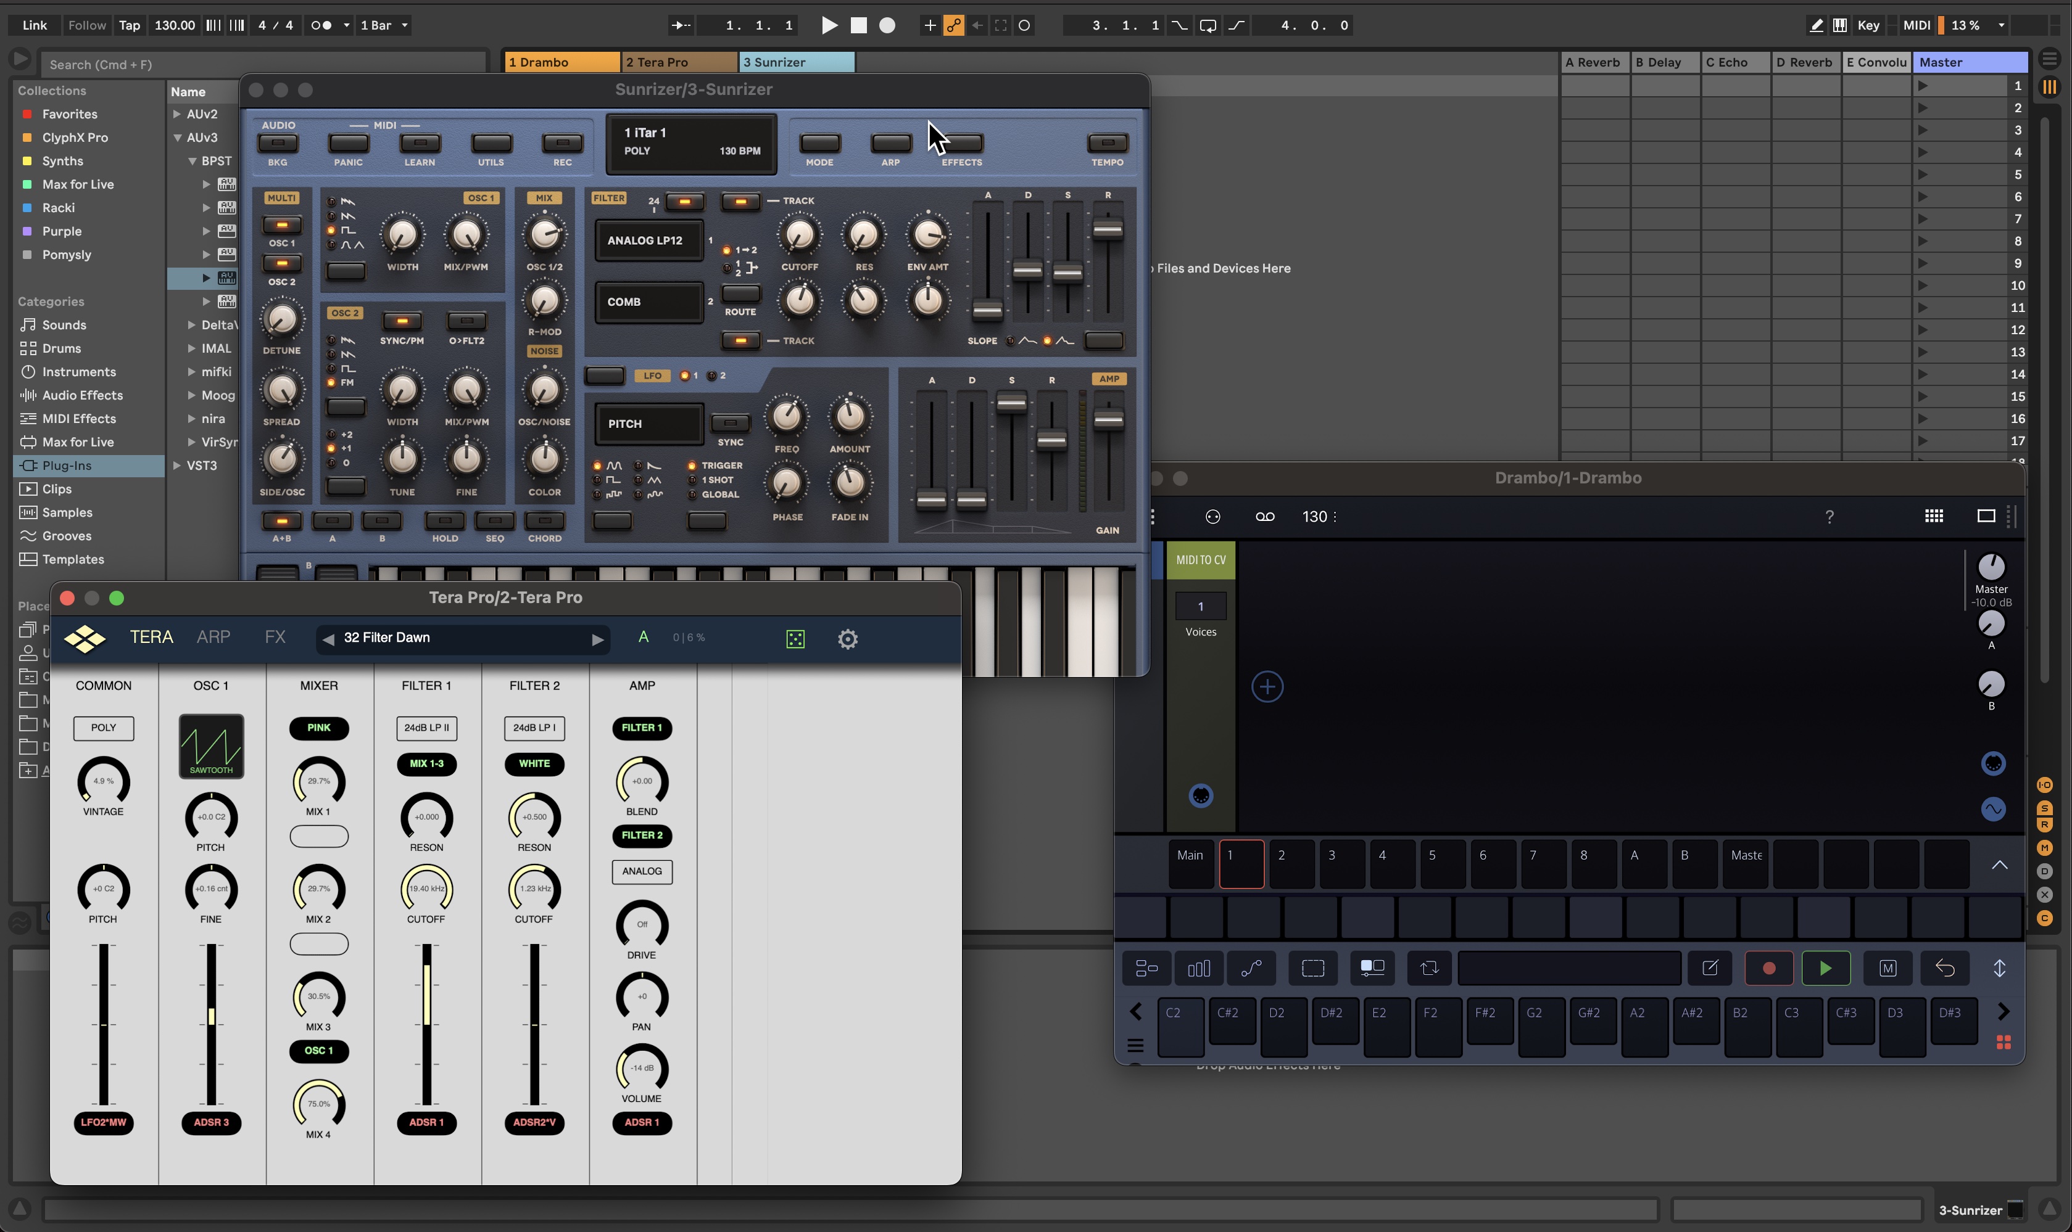This screenshot has width=2072, height=1232.
Task: Click MIDI map mode button
Action: (1917, 25)
